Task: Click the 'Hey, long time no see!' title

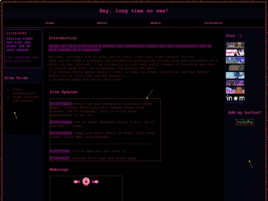Action: click(x=134, y=11)
